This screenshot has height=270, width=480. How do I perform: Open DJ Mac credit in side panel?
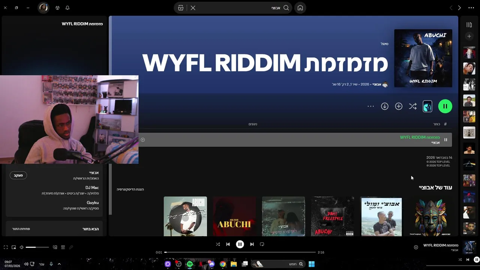92,187
